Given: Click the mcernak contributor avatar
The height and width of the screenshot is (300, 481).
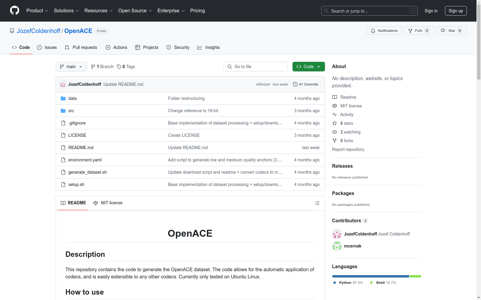Looking at the screenshot, I should pyautogui.click(x=337, y=246).
